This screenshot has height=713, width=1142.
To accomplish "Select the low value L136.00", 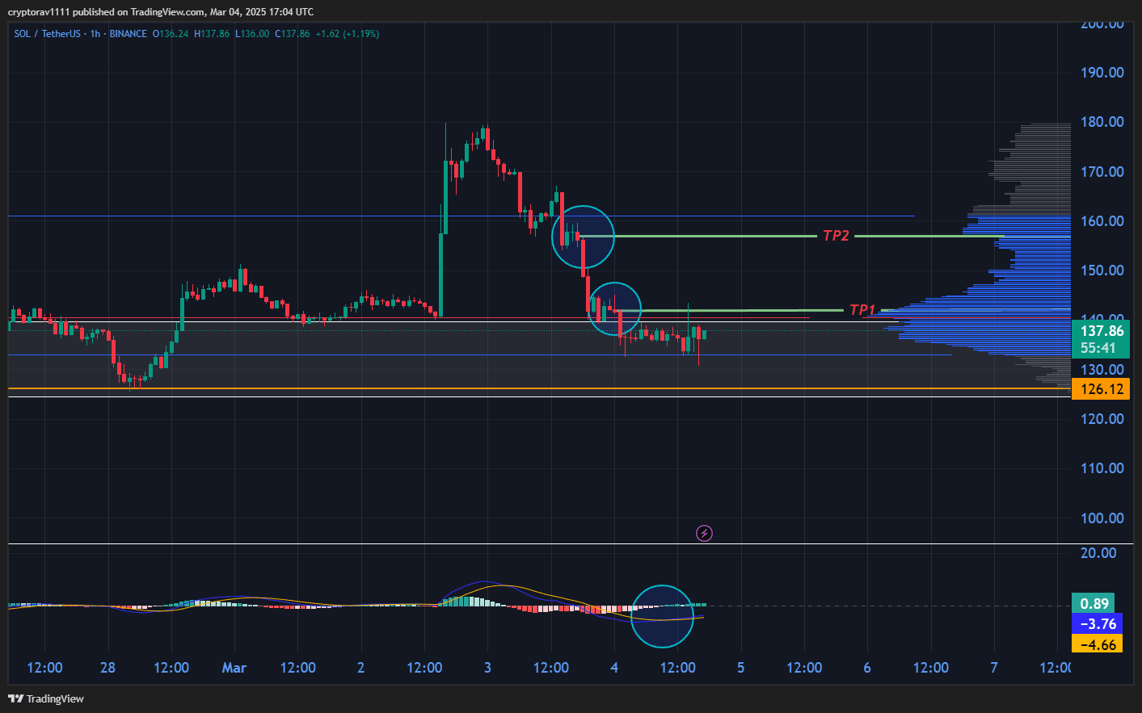I will point(252,34).
